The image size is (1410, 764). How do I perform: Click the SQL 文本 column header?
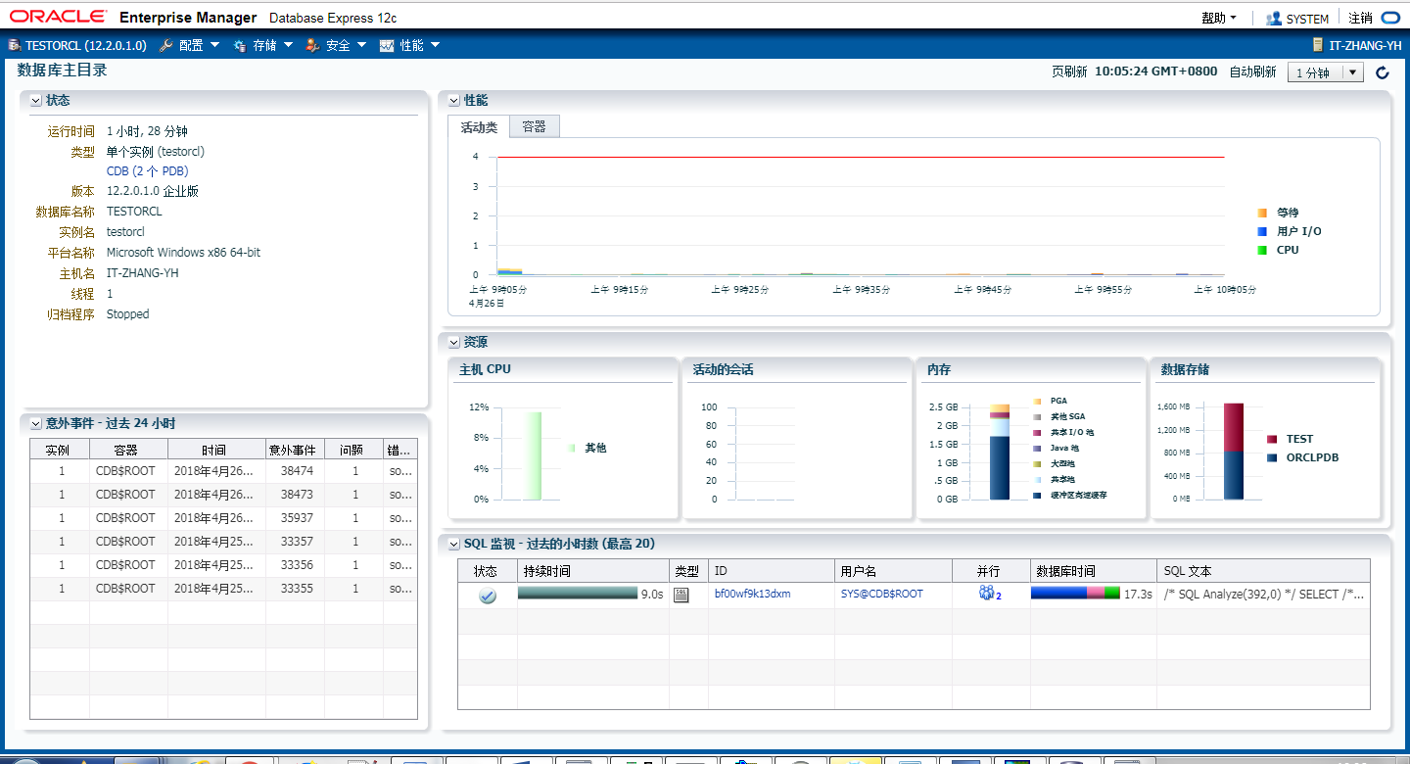[x=1263, y=571]
